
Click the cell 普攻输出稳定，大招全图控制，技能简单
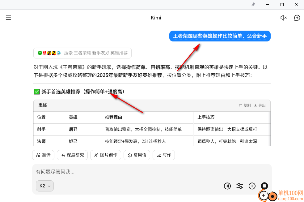147,129
